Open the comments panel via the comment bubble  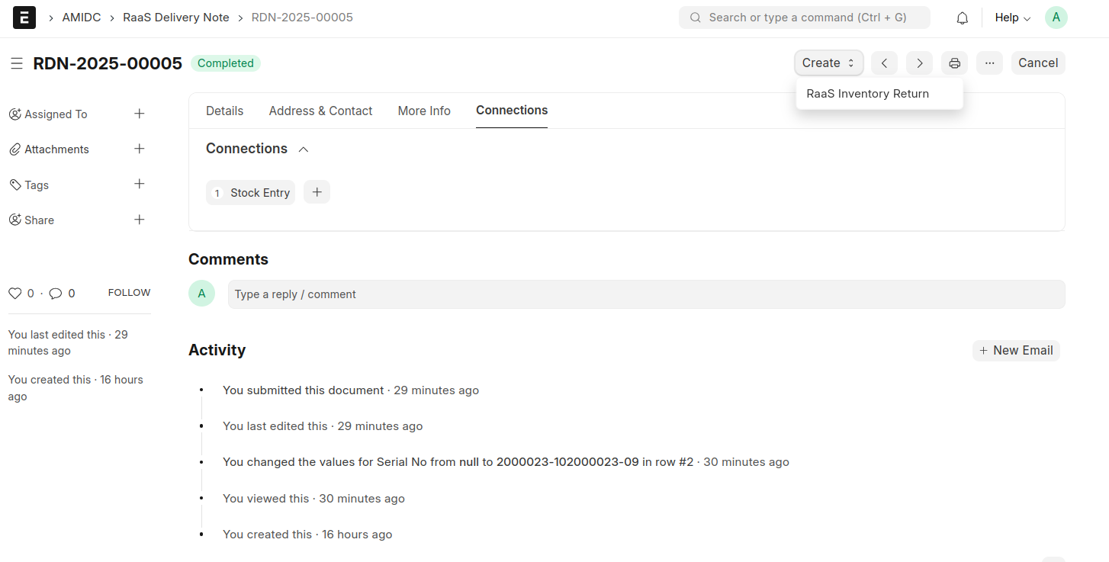pos(56,293)
